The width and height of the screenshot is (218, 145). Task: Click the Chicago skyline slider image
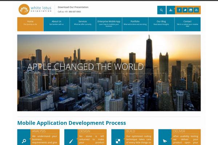click(x=109, y=73)
